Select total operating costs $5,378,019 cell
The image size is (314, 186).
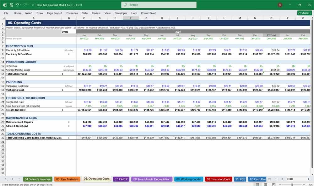pos(271,138)
